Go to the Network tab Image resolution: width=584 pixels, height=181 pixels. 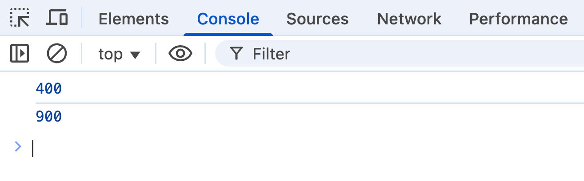[x=409, y=19]
